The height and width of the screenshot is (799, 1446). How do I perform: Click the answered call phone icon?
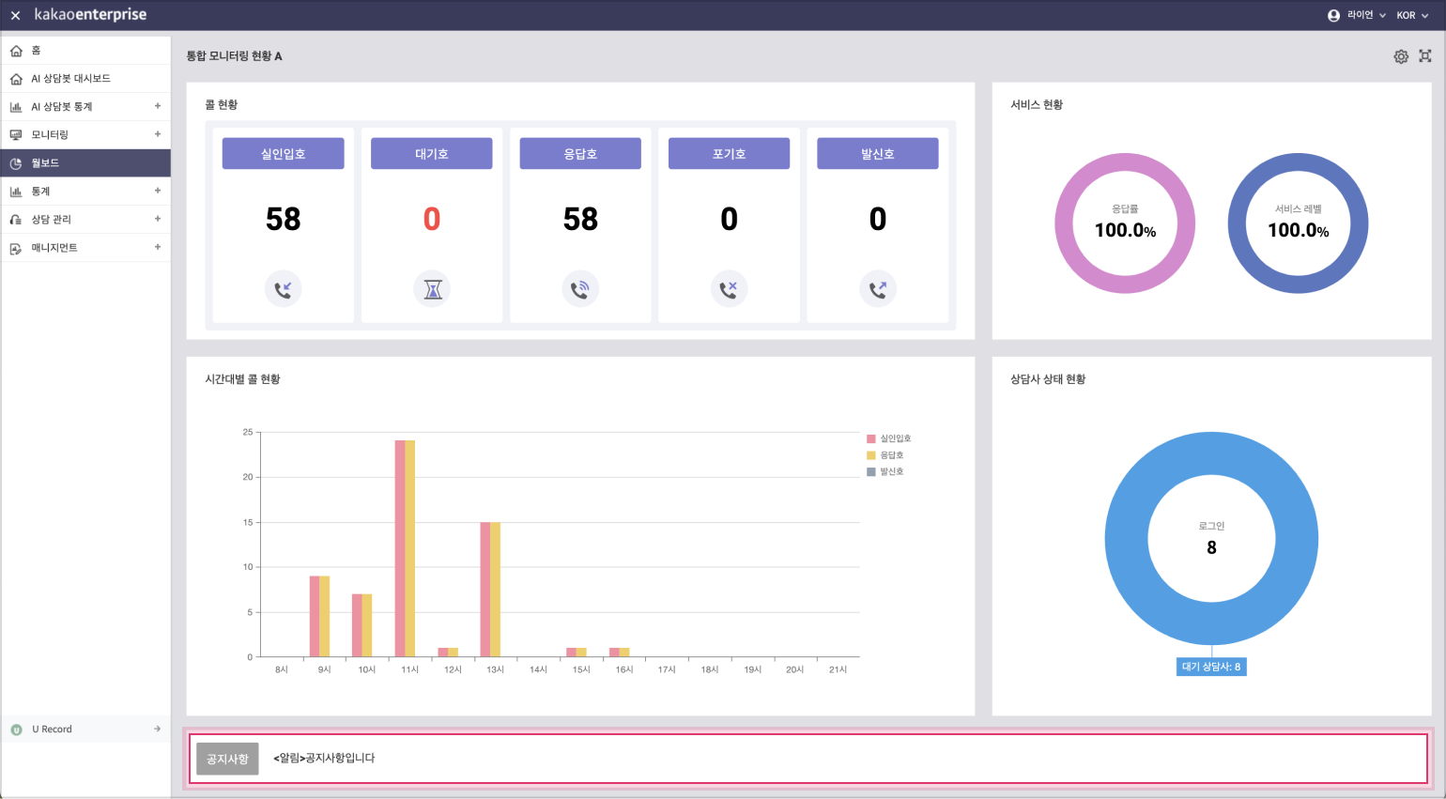[x=580, y=289]
